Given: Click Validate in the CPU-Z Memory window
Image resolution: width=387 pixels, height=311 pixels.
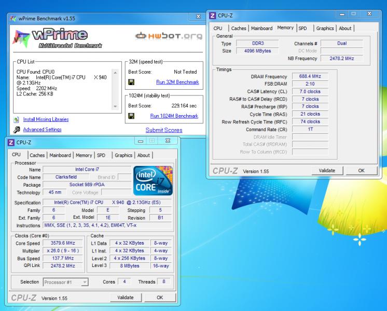Looking at the screenshot, I should tap(327, 171).
